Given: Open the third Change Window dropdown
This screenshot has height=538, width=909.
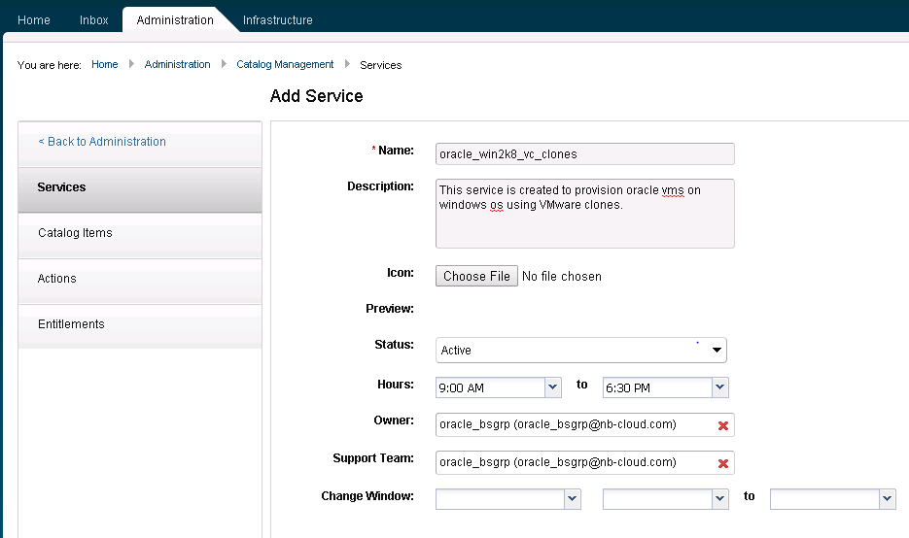Looking at the screenshot, I should tap(887, 498).
